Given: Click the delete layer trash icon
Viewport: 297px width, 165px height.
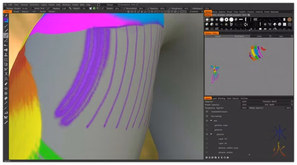Looking at the screenshot, I should (x=209, y=158).
